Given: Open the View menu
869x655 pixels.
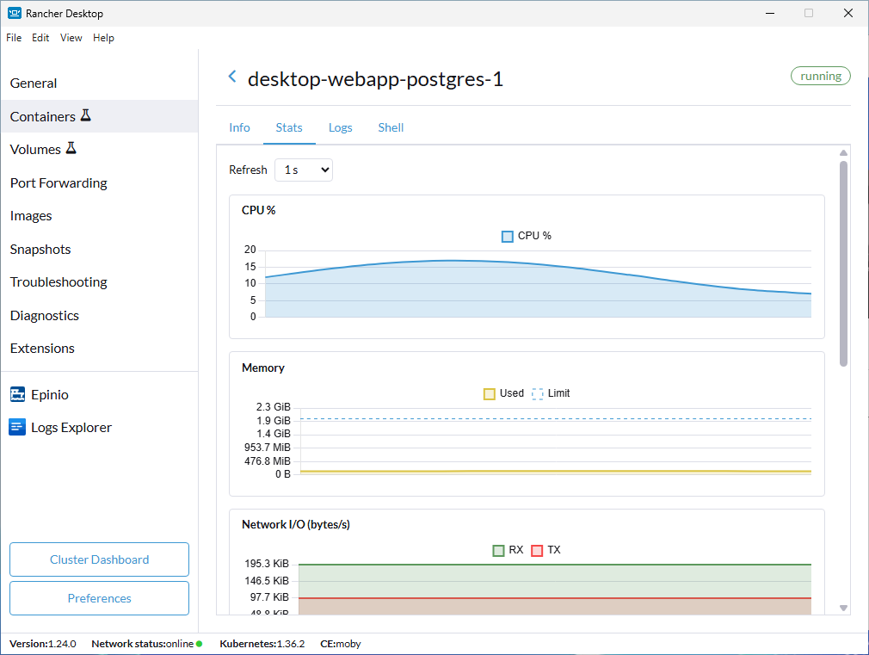Looking at the screenshot, I should click(71, 38).
